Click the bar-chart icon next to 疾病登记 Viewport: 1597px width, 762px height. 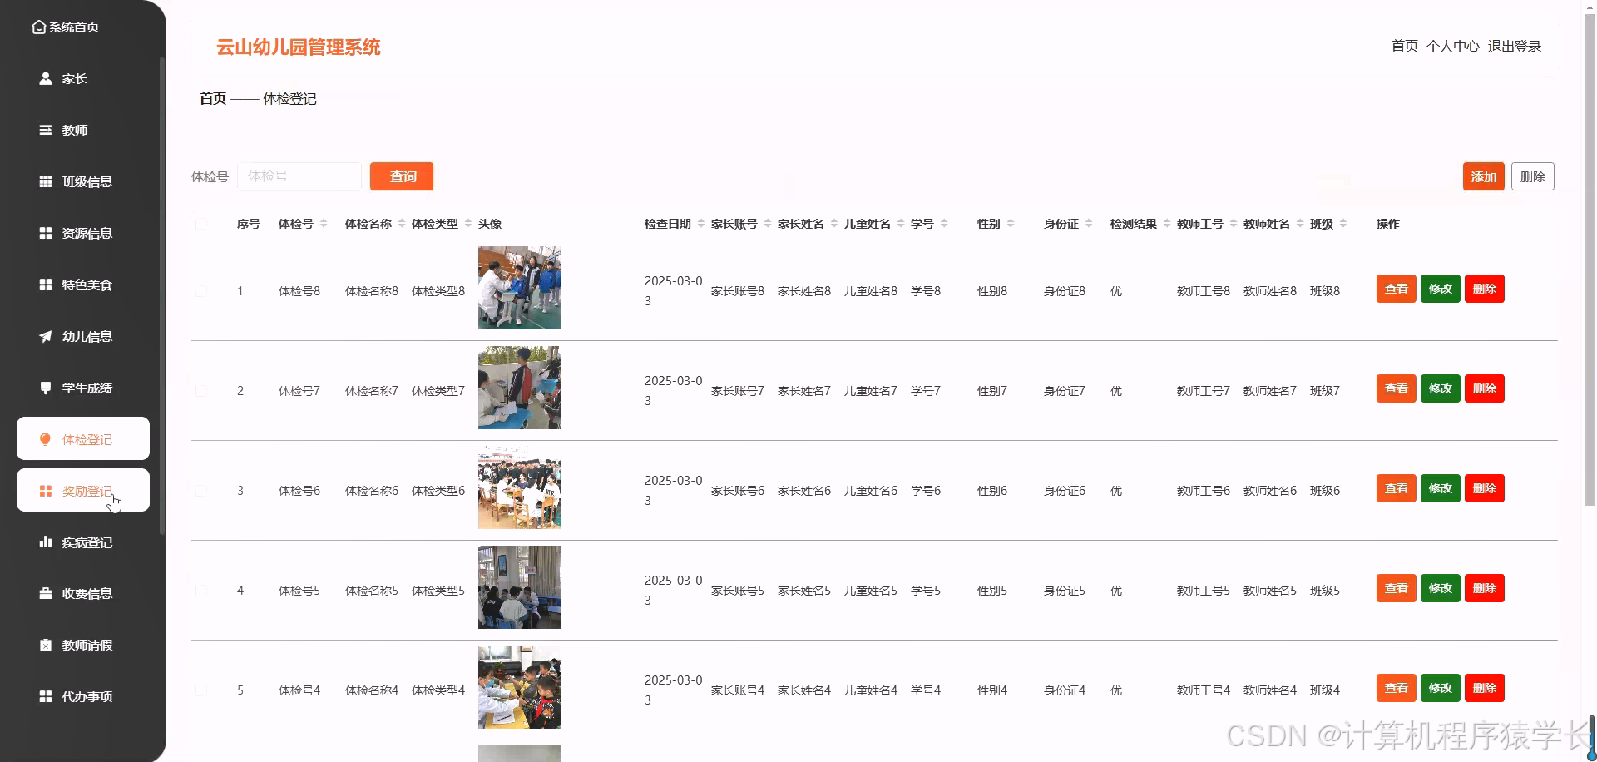pyautogui.click(x=46, y=542)
